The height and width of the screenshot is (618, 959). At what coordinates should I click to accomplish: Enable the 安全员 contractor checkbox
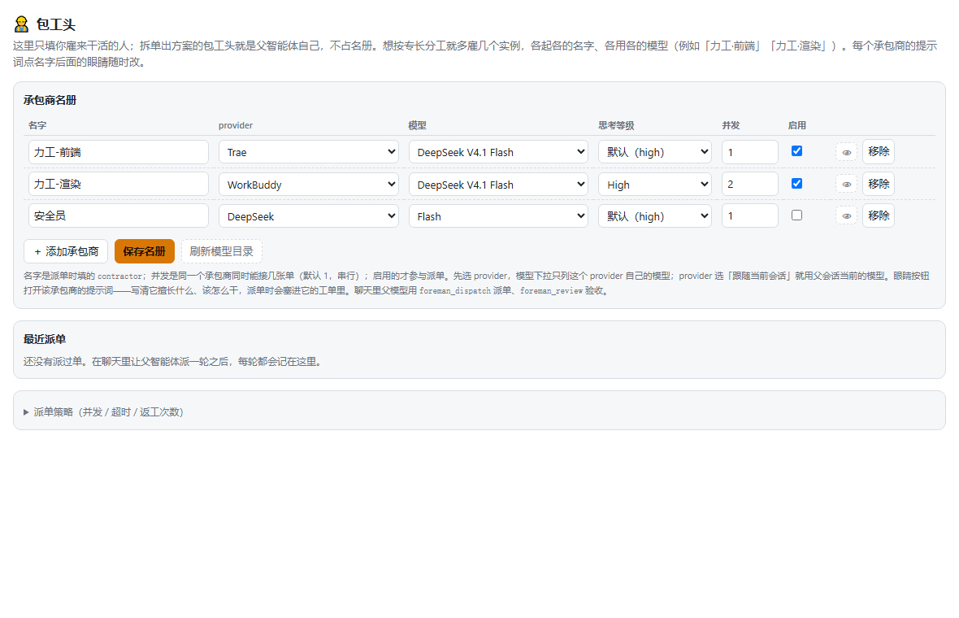[x=796, y=215]
